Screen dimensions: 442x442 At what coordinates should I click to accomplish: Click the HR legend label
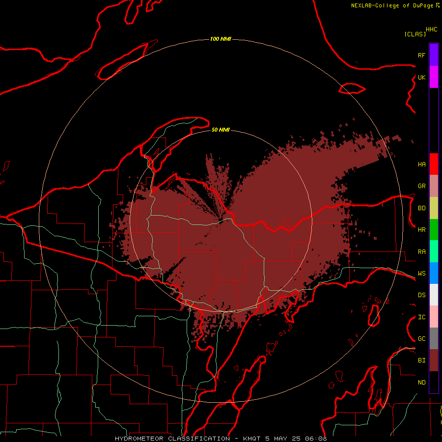coord(421,230)
